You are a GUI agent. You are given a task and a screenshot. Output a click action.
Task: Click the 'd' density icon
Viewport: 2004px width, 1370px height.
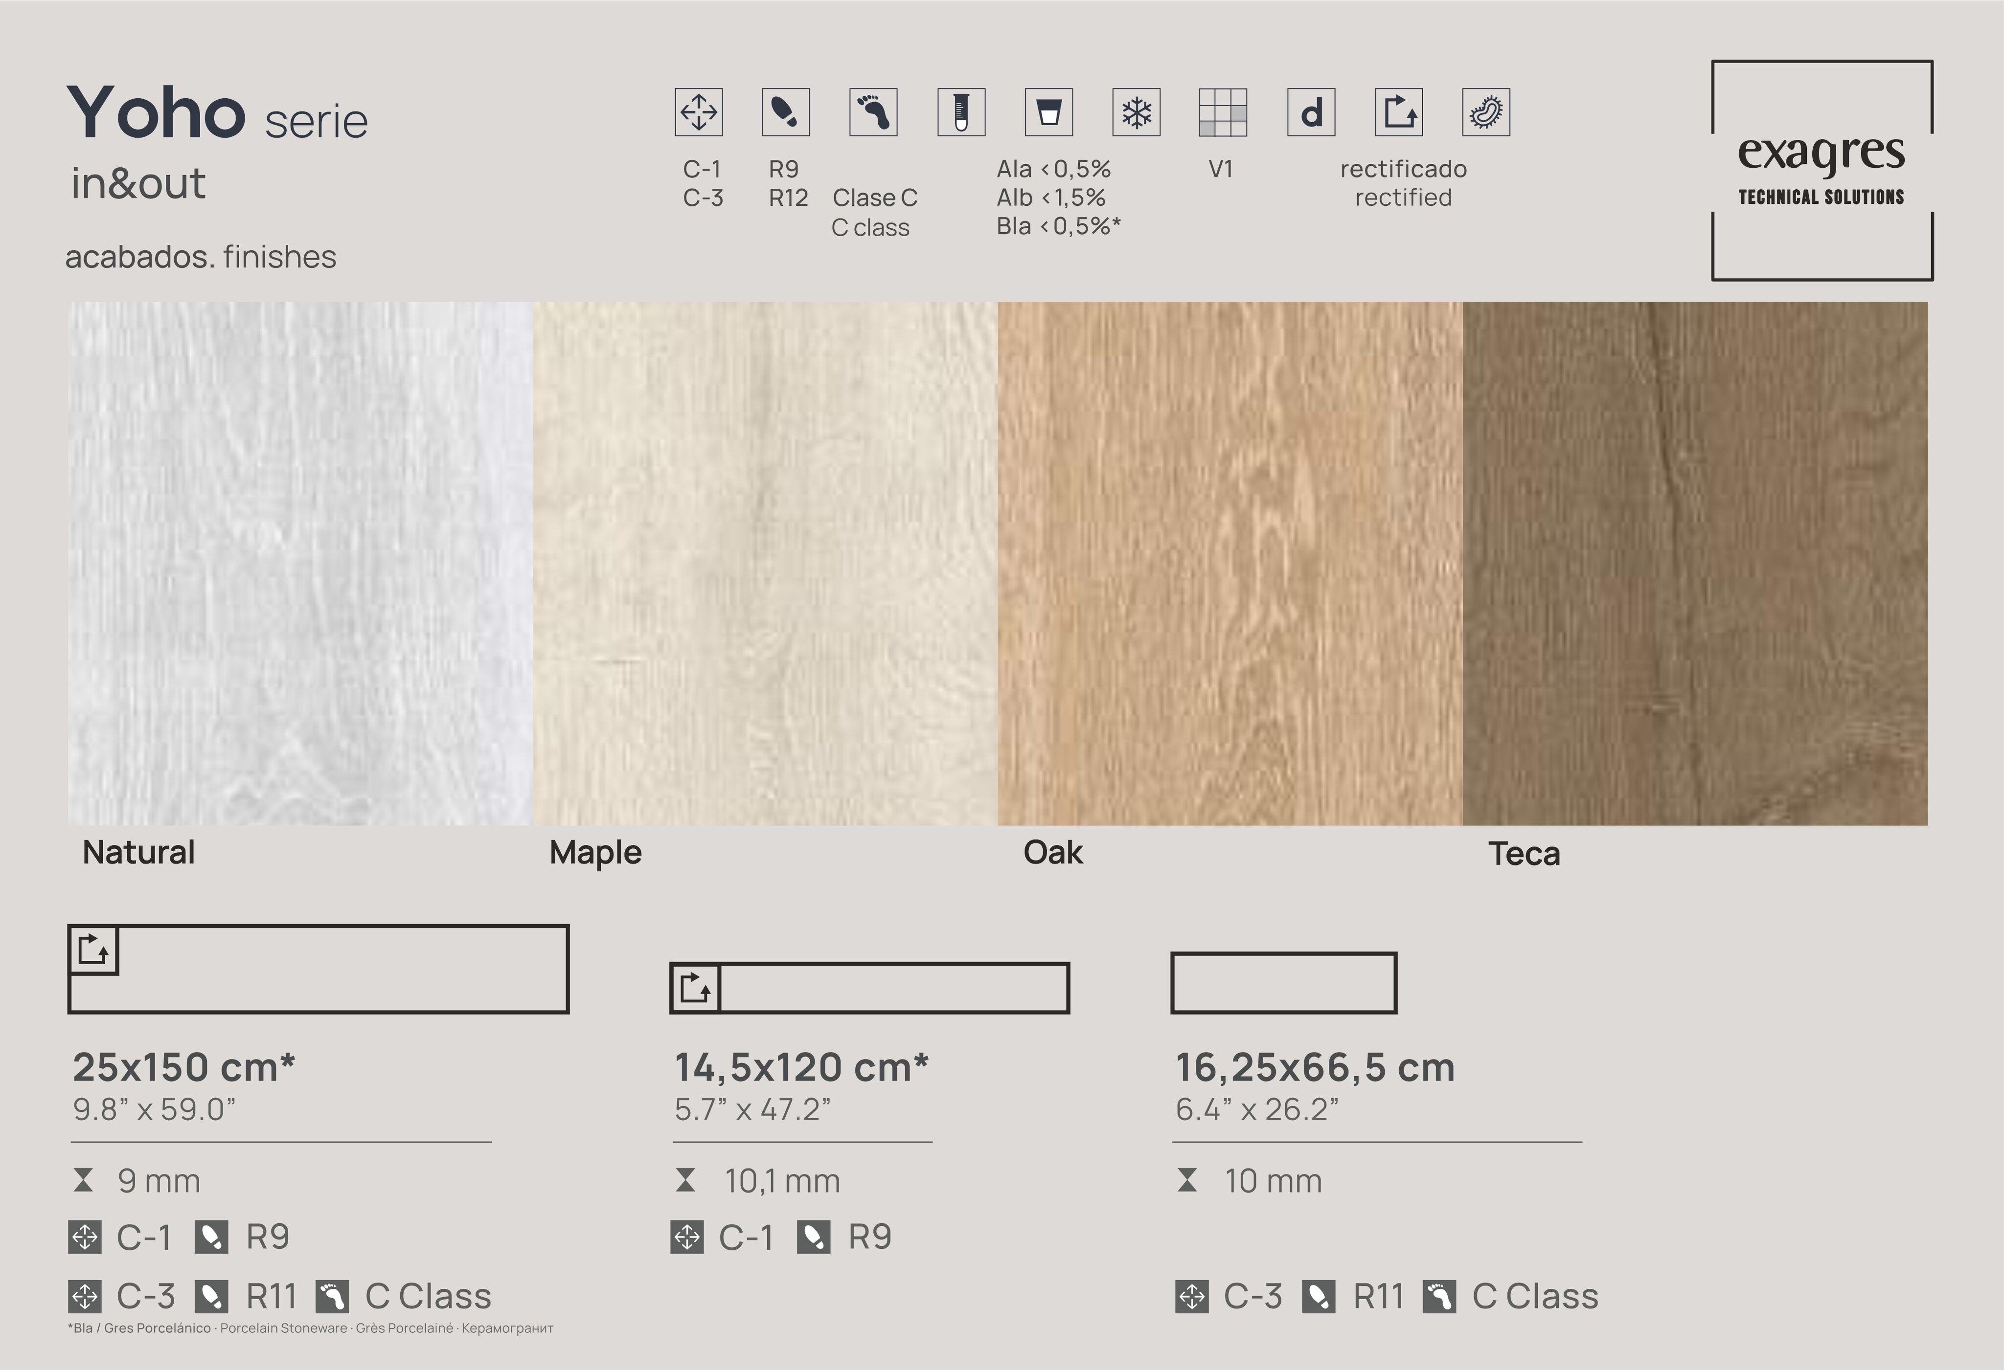click(1312, 112)
